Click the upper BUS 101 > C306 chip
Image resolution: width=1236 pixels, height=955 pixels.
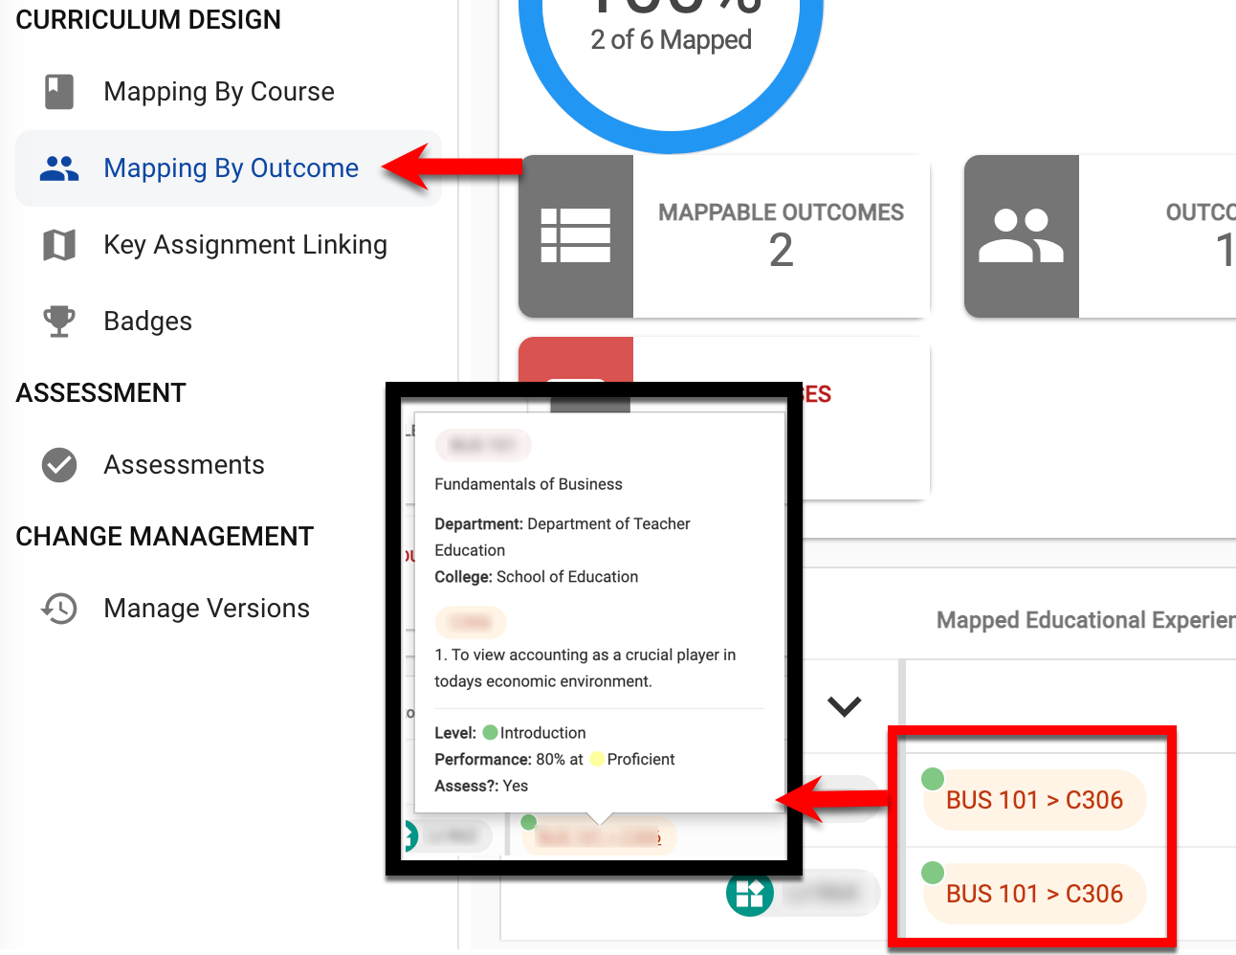[1034, 800]
